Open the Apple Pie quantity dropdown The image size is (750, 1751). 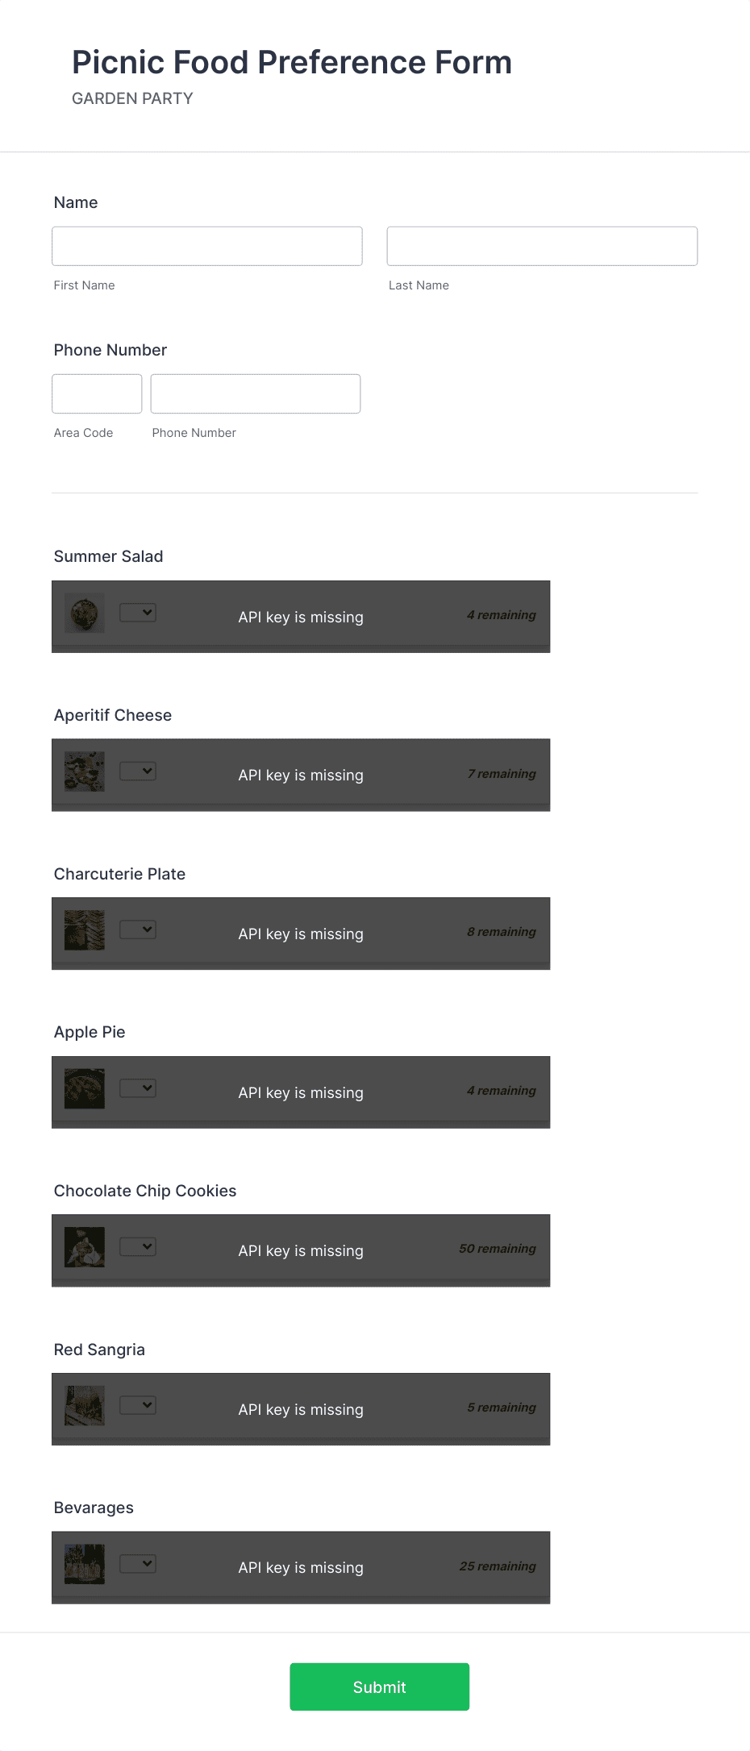138,1088
